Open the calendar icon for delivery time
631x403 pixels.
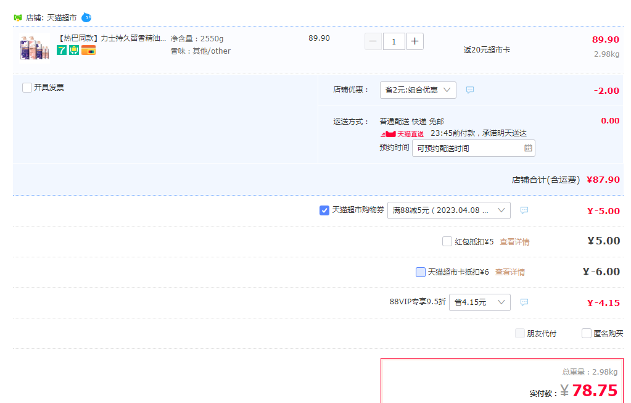point(529,148)
